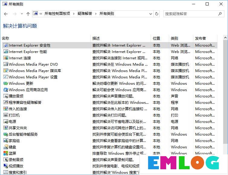Click the 电源 category cell
This screenshot has height=175, width=228.
click(x=175, y=121)
